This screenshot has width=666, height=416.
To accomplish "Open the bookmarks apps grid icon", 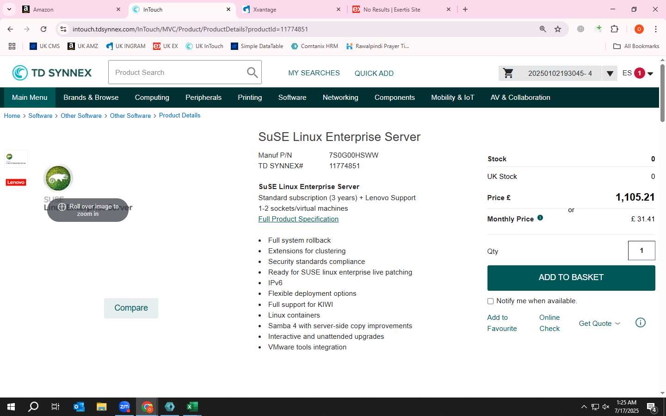I will [x=12, y=46].
